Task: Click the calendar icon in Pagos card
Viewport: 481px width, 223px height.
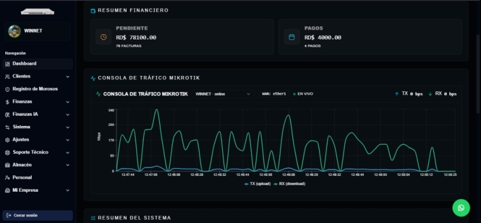Action: point(292,37)
